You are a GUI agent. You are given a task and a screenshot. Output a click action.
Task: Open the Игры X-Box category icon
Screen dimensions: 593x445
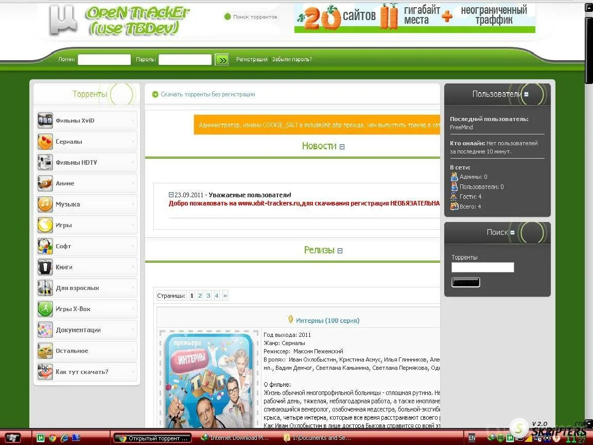[45, 309]
